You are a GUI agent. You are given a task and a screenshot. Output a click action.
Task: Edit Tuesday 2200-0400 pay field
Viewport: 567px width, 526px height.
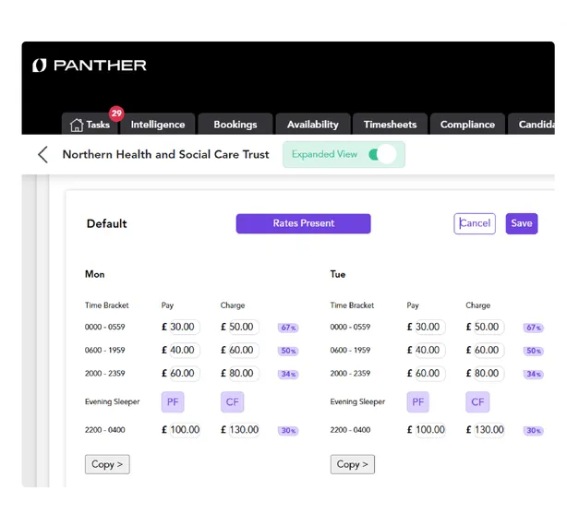coord(430,430)
